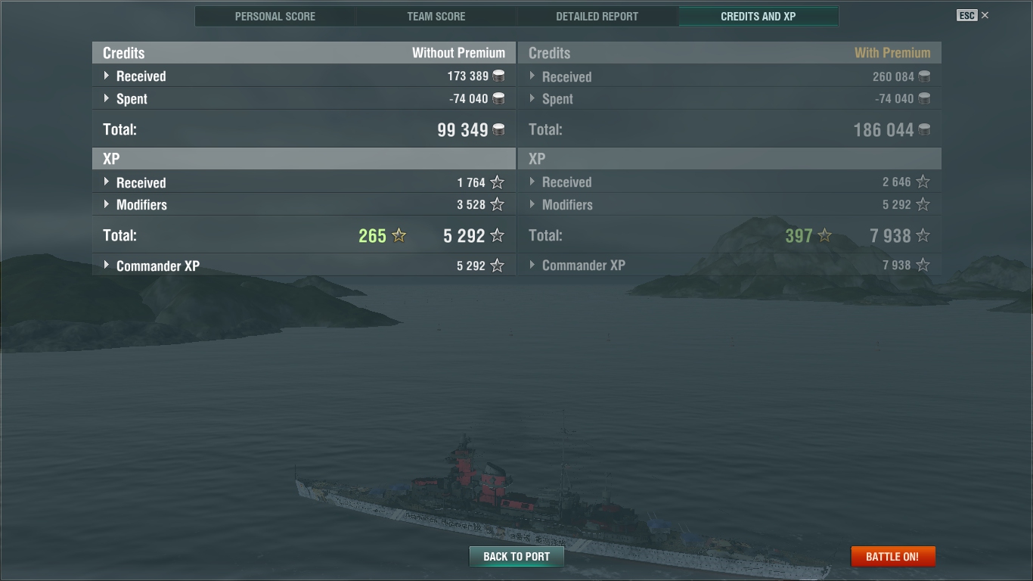Click the ESC key icon at top right
This screenshot has height=581, width=1033.
tap(966, 15)
